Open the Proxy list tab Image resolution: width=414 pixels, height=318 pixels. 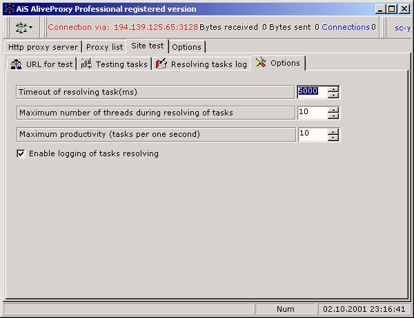coord(105,47)
